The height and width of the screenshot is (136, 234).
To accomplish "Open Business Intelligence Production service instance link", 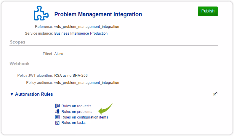I will click(x=81, y=33).
